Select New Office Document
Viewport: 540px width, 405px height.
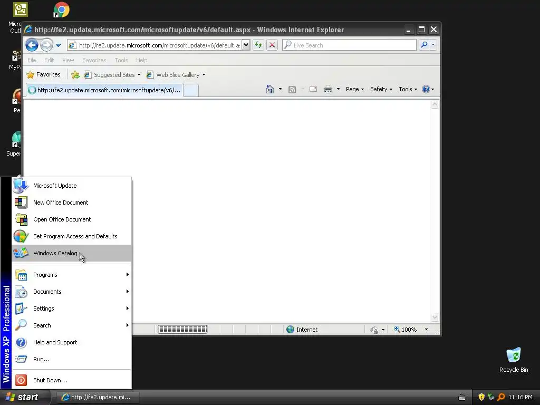[72, 202]
